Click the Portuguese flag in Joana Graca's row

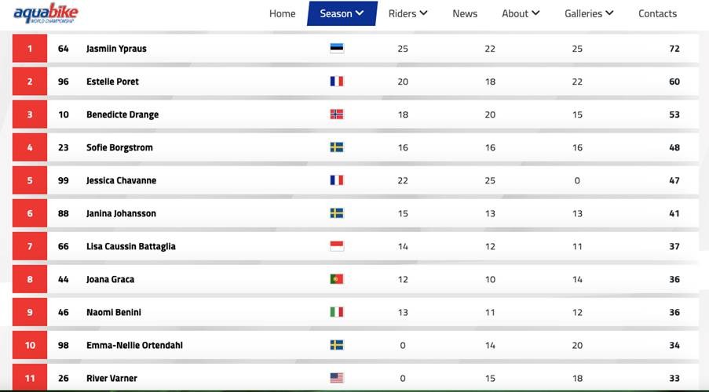tap(336, 279)
